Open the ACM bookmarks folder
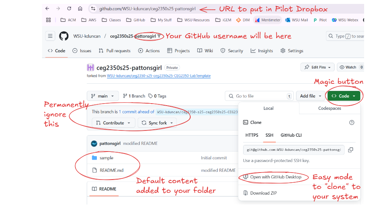This screenshot has height=208, width=368. click(68, 20)
